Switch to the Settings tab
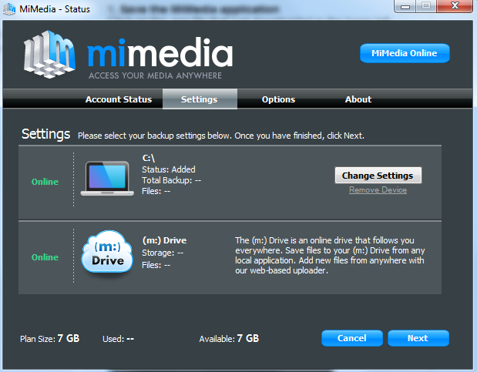The width and height of the screenshot is (477, 372). 200,99
